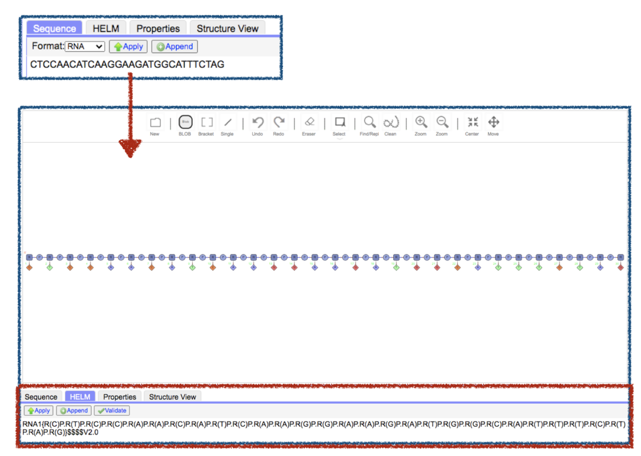Select the BLOB tool
641x456 pixels.
click(x=185, y=123)
